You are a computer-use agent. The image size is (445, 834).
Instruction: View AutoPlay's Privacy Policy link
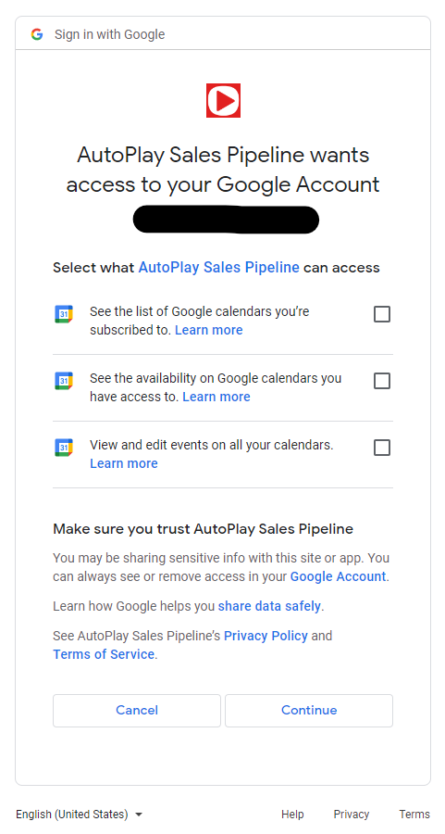pos(266,636)
